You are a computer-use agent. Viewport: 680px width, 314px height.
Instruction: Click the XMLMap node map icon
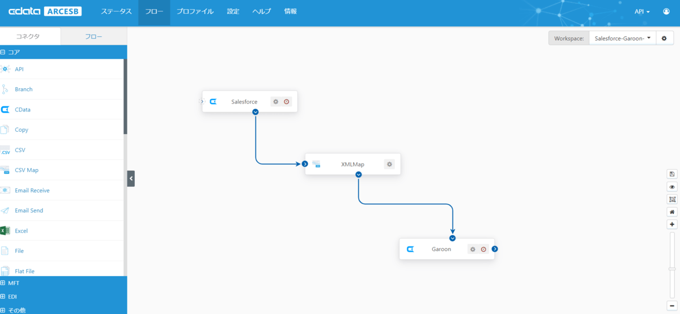click(x=316, y=164)
